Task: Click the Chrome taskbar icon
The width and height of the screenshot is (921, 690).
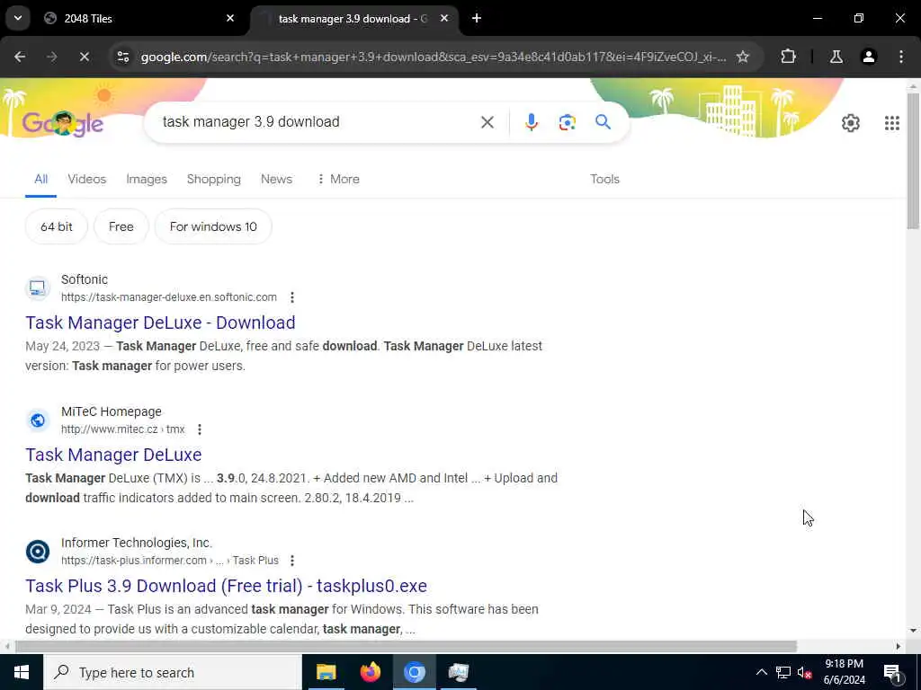Action: 414,672
